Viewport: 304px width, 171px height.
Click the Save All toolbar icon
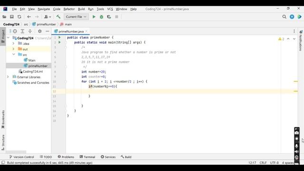coord(11,17)
